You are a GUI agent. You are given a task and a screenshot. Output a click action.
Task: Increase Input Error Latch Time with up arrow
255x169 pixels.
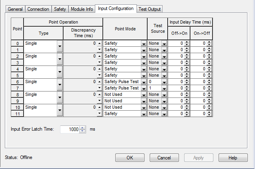(83, 128)
